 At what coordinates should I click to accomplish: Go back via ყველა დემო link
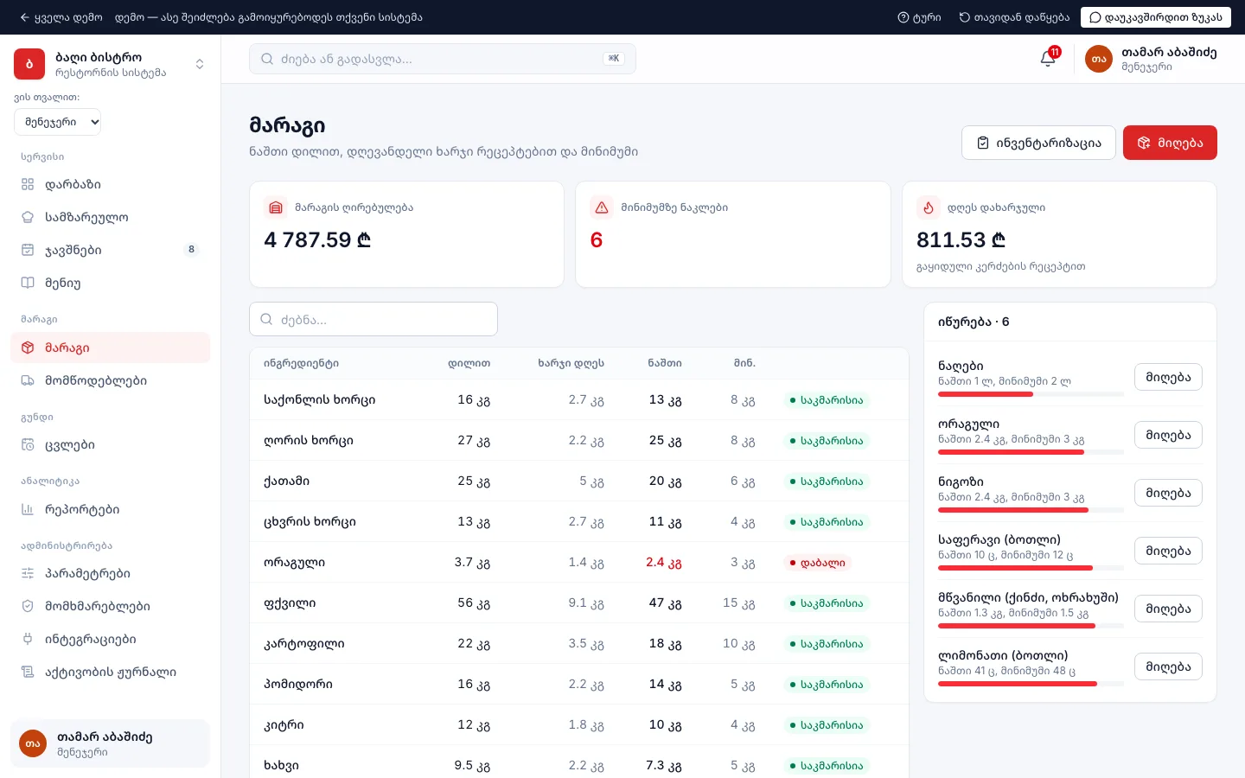click(61, 17)
